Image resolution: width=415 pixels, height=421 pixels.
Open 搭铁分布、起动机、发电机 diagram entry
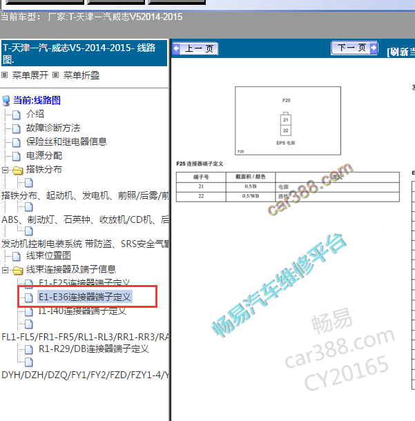pyautogui.click(x=85, y=195)
